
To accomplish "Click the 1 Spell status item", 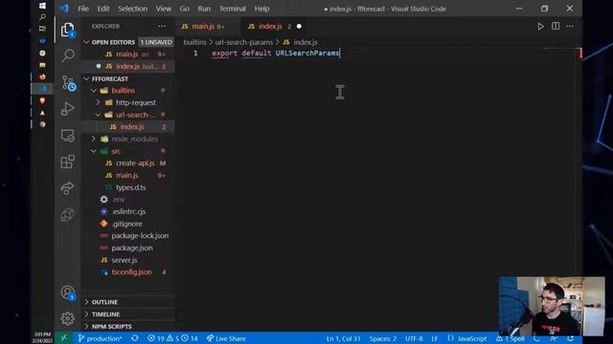I will pos(511,338).
